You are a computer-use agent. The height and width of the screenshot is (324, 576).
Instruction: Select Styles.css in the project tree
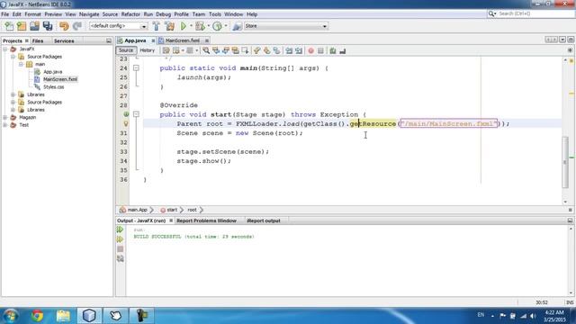pos(53,87)
